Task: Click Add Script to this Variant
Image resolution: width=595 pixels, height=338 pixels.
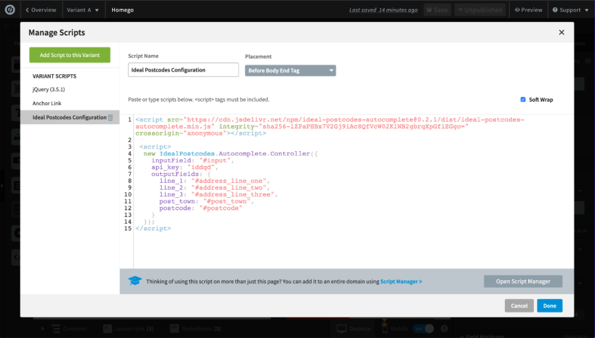Action: (70, 55)
